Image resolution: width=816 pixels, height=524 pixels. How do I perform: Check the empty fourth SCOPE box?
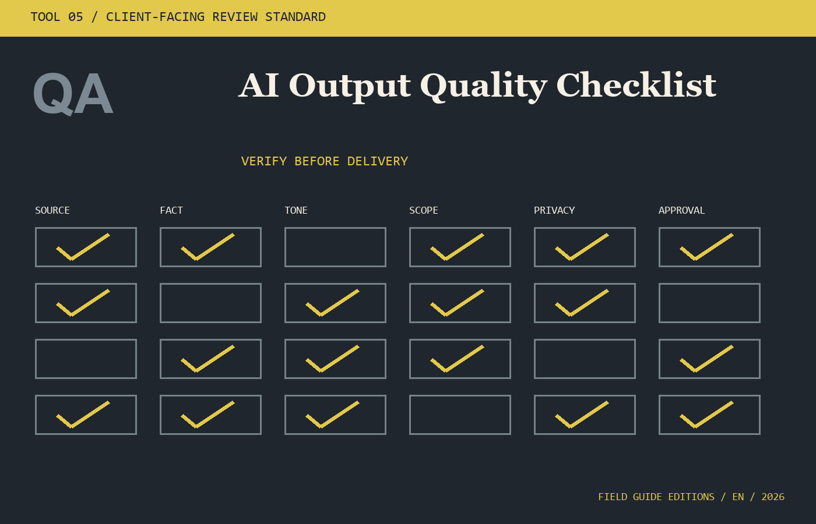[x=460, y=415]
